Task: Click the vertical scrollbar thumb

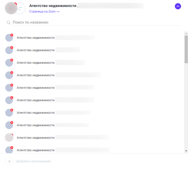Action: [186, 49]
